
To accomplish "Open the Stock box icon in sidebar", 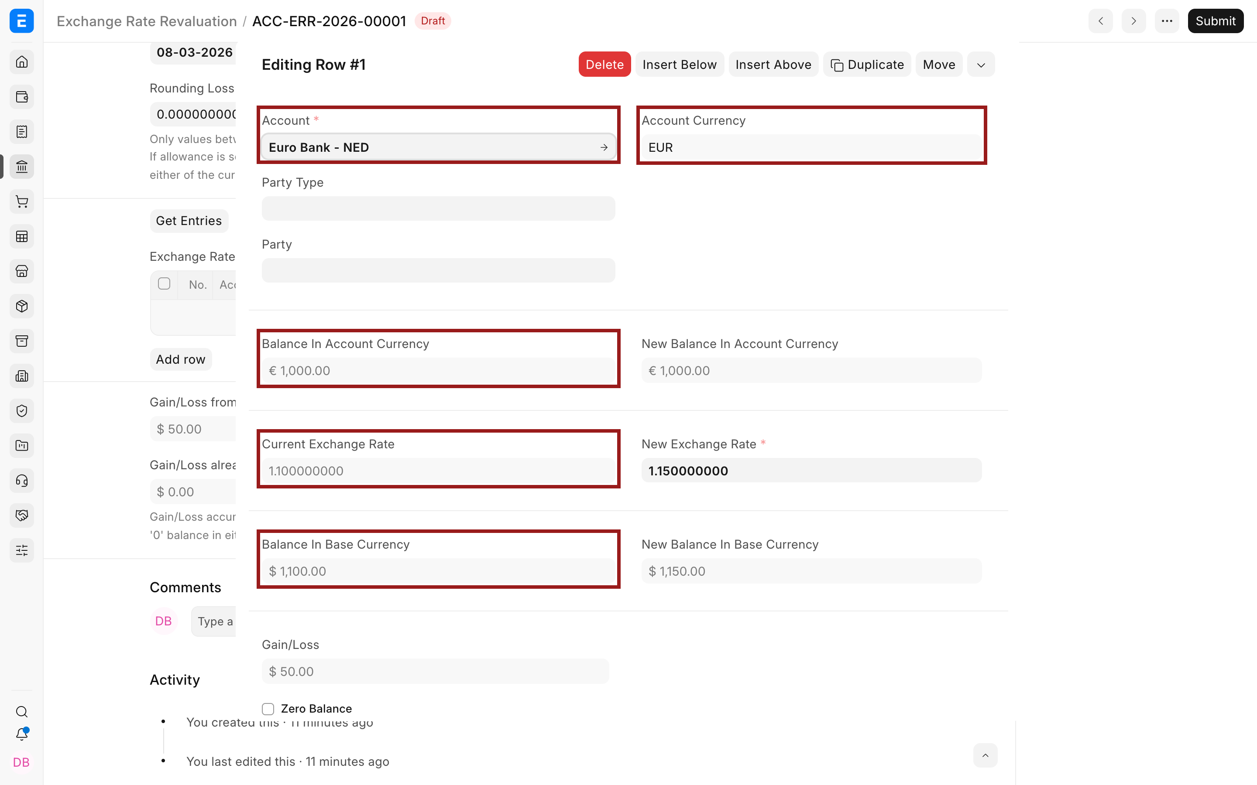I will tap(22, 306).
